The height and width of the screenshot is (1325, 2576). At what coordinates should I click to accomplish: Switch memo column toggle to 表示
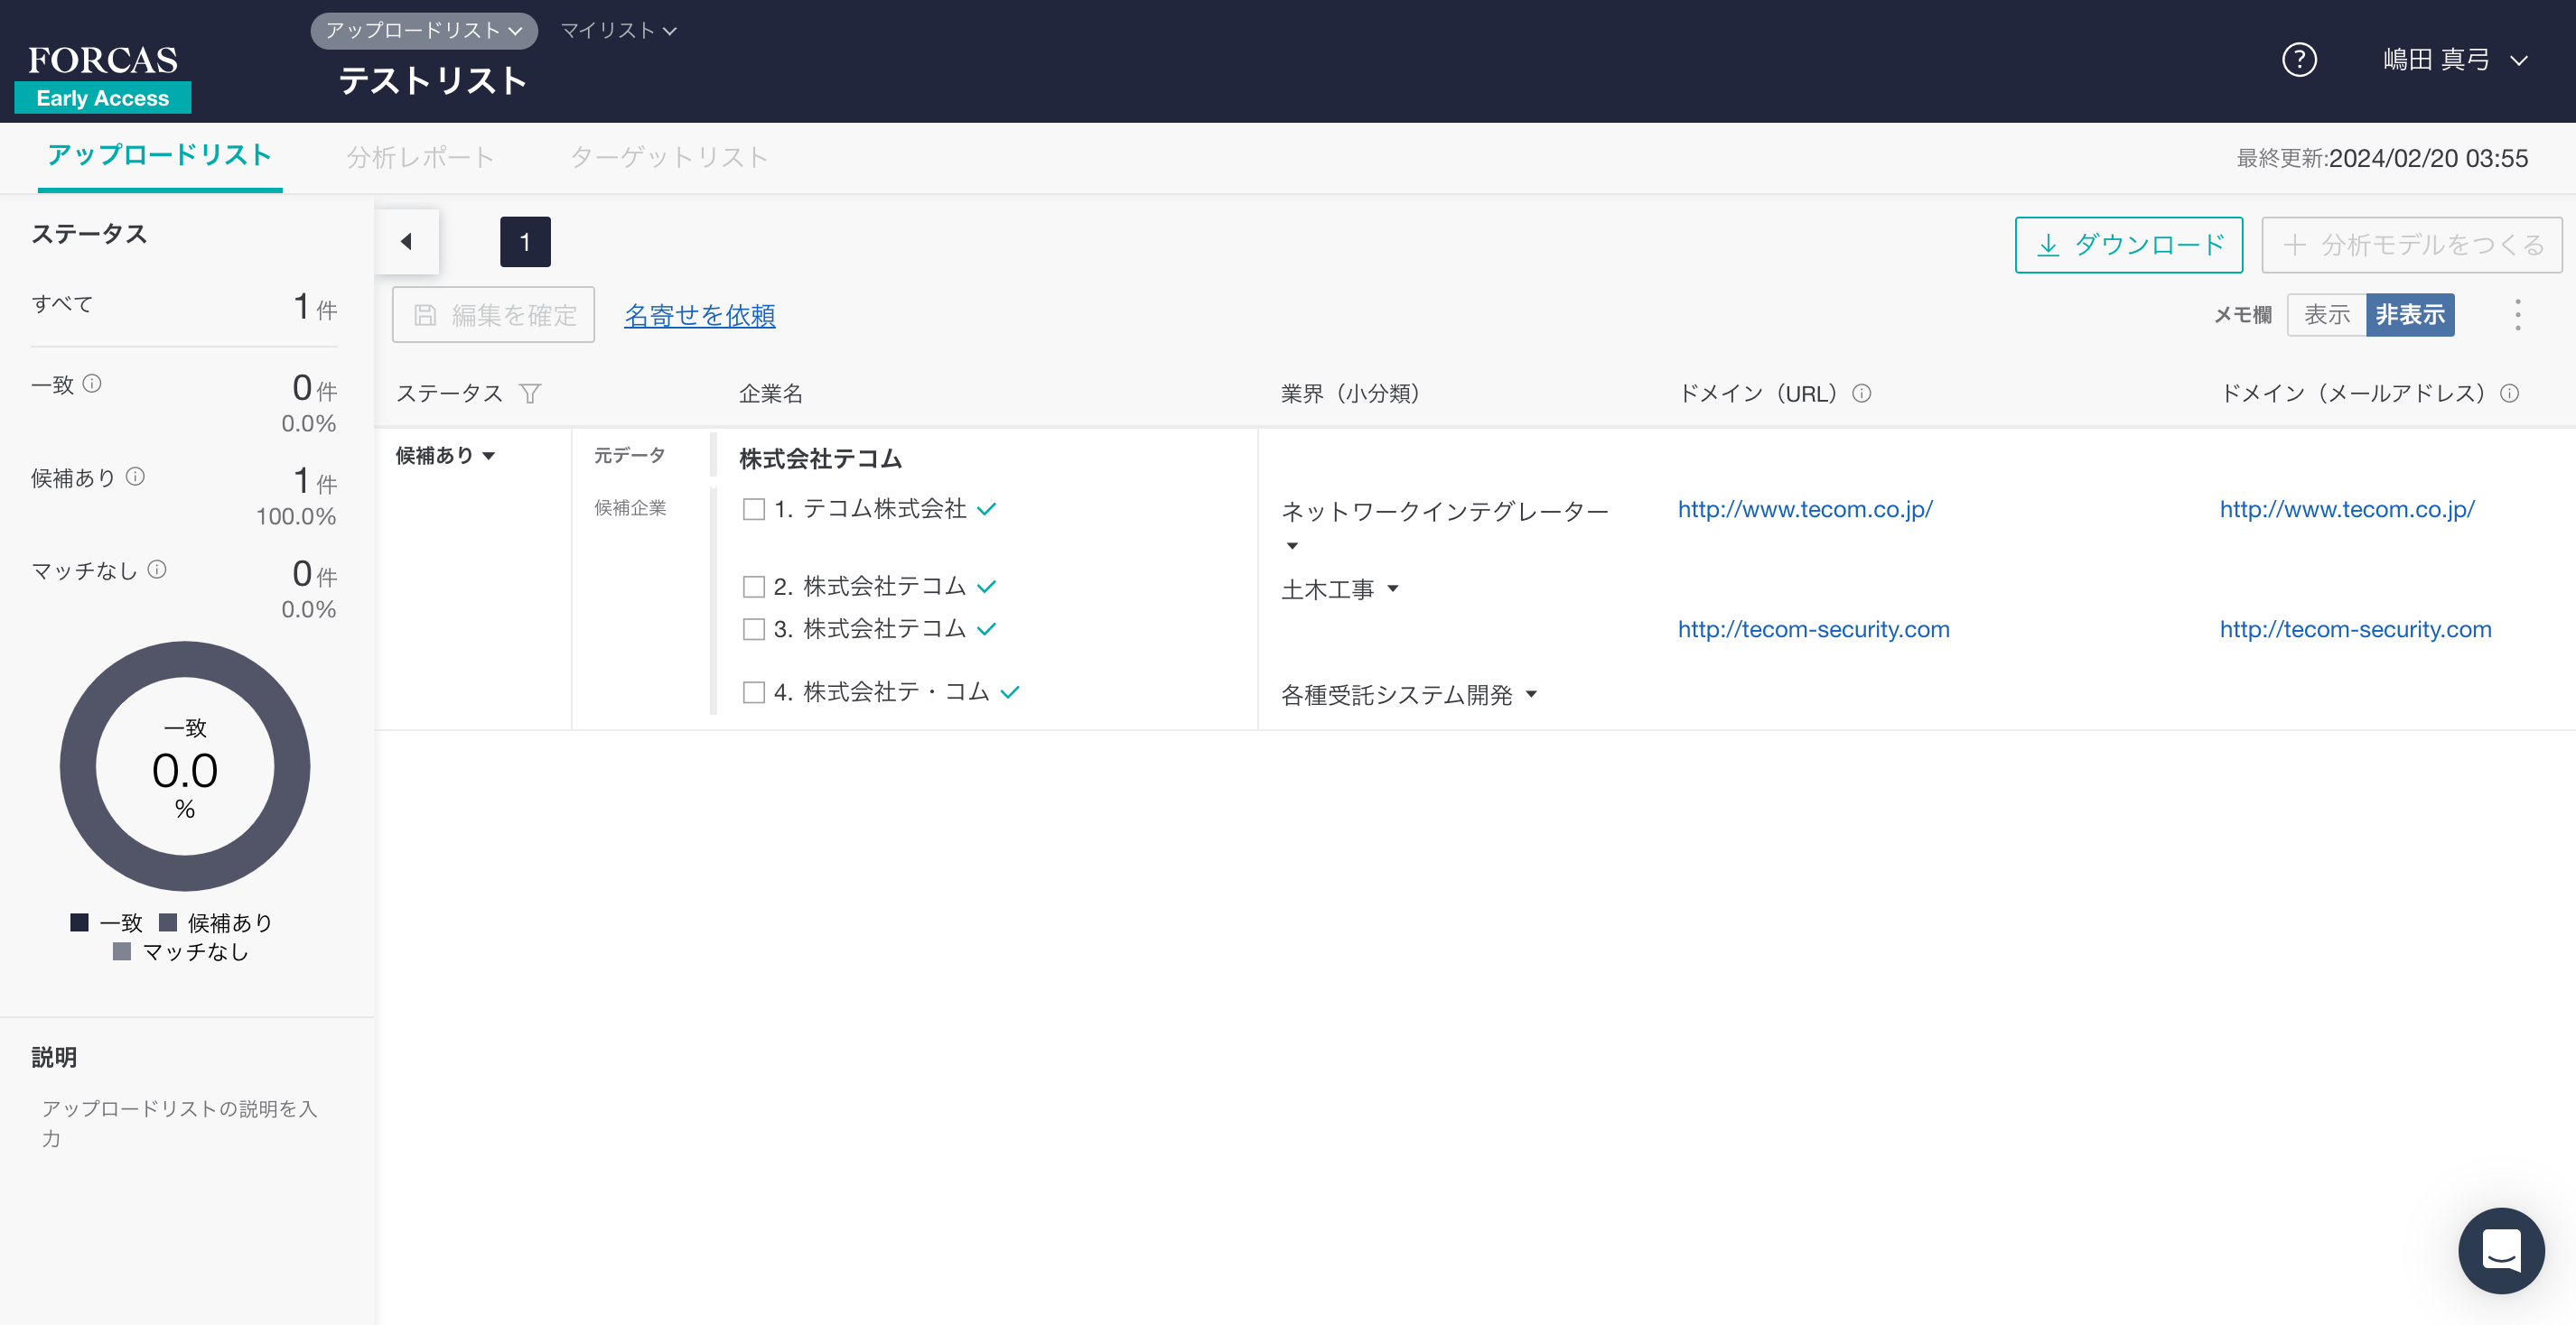(2326, 315)
